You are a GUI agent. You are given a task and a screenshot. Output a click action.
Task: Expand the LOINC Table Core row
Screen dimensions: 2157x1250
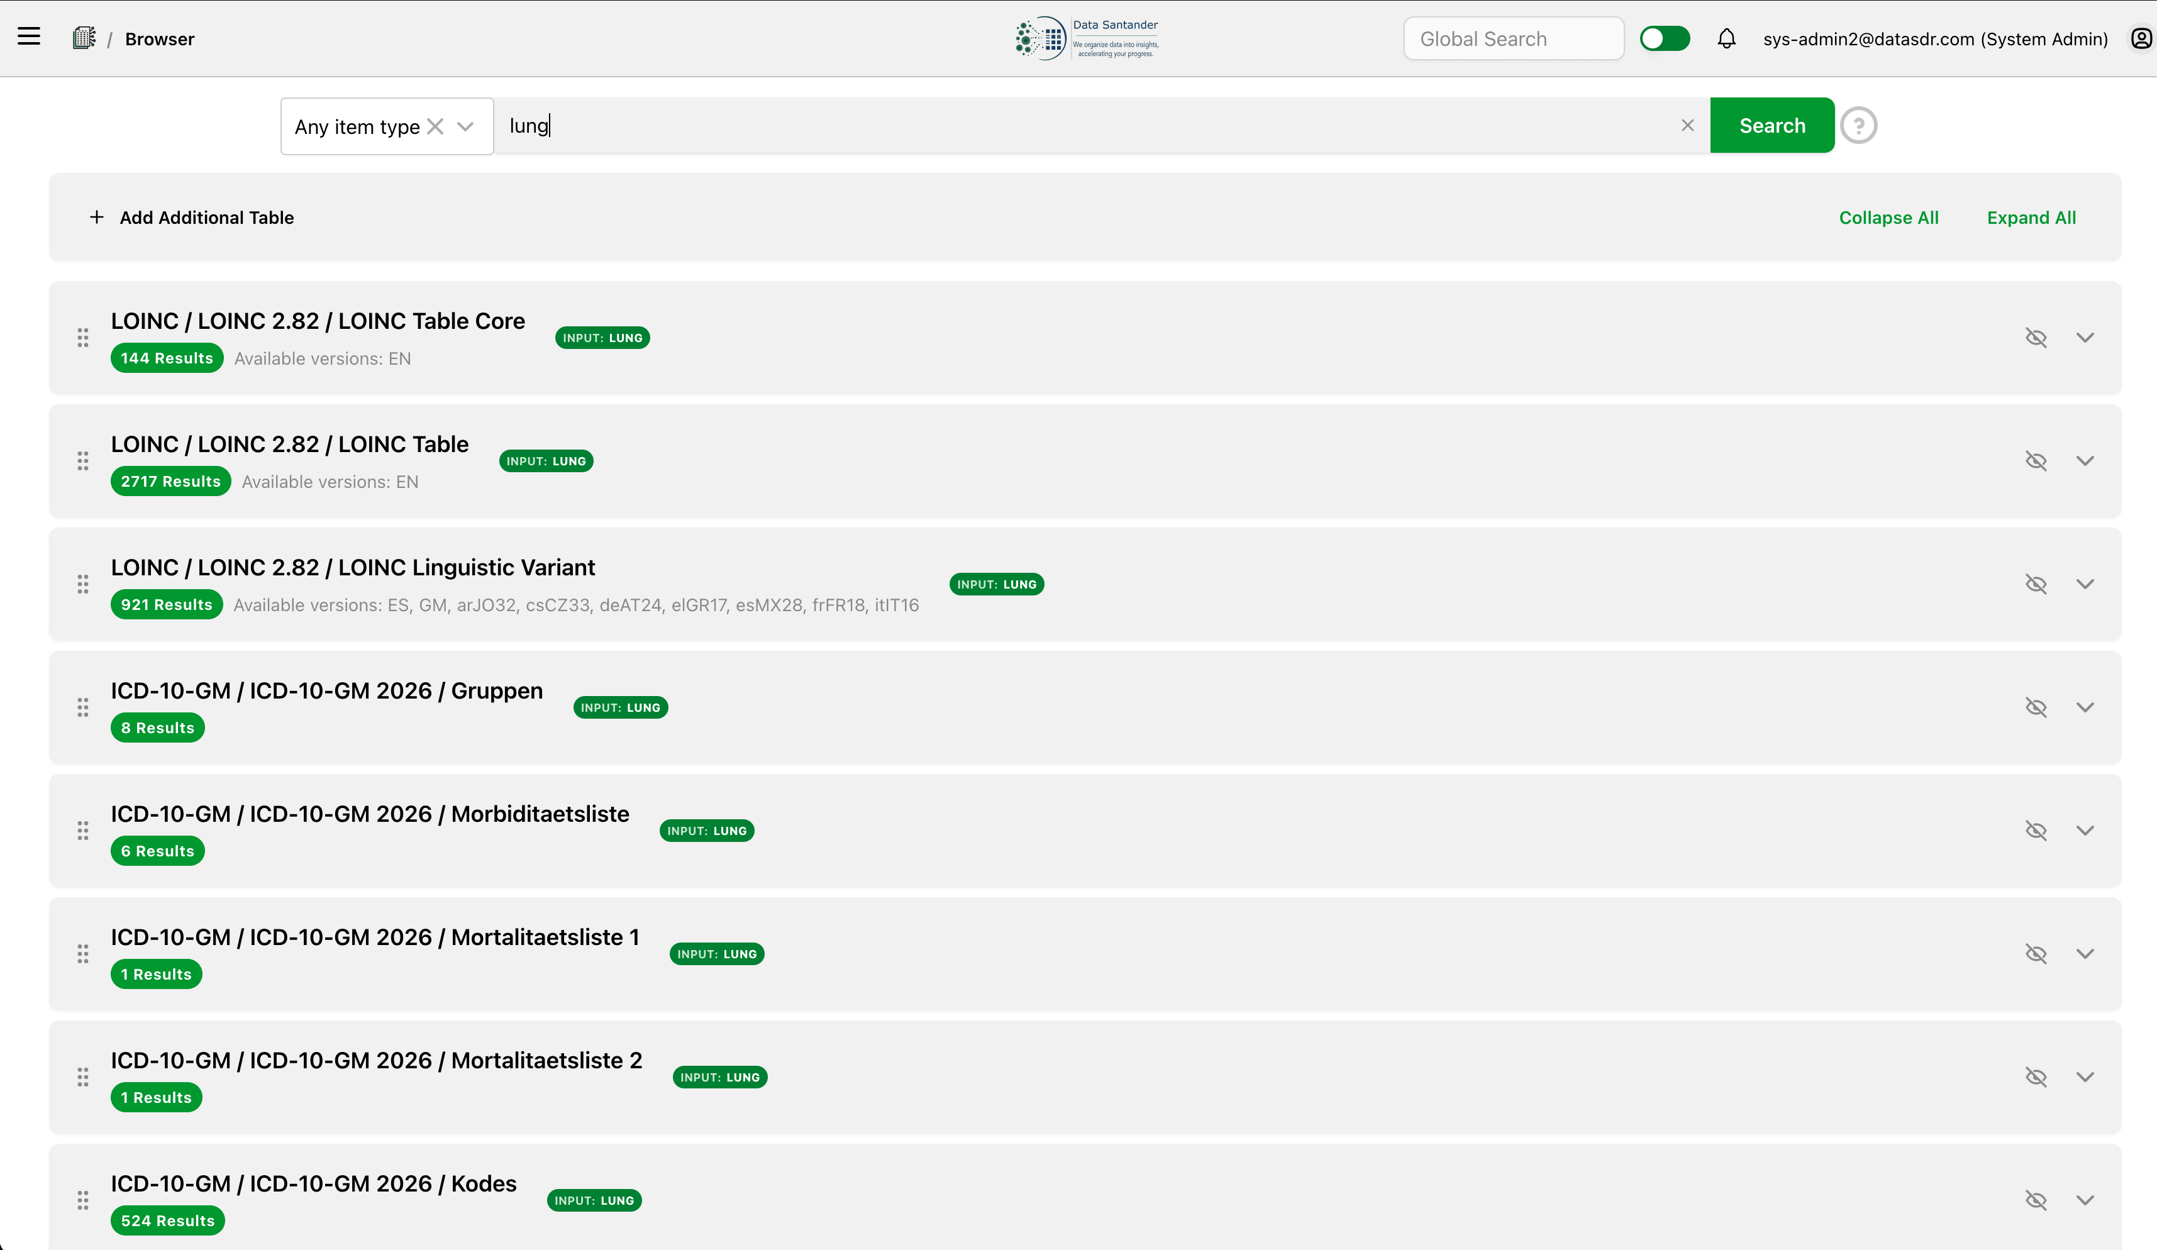coord(2085,338)
